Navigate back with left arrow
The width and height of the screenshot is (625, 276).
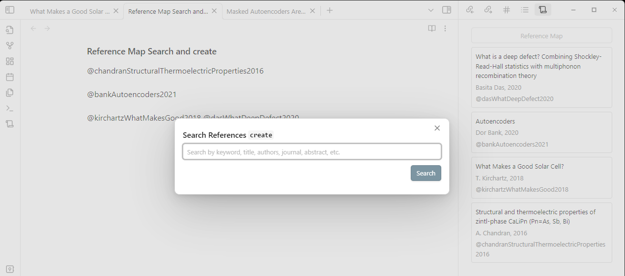[x=33, y=28]
